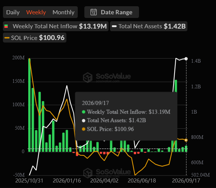Click the $13.19M value in legend
216x188 pixels.
pyautogui.click(x=93, y=26)
